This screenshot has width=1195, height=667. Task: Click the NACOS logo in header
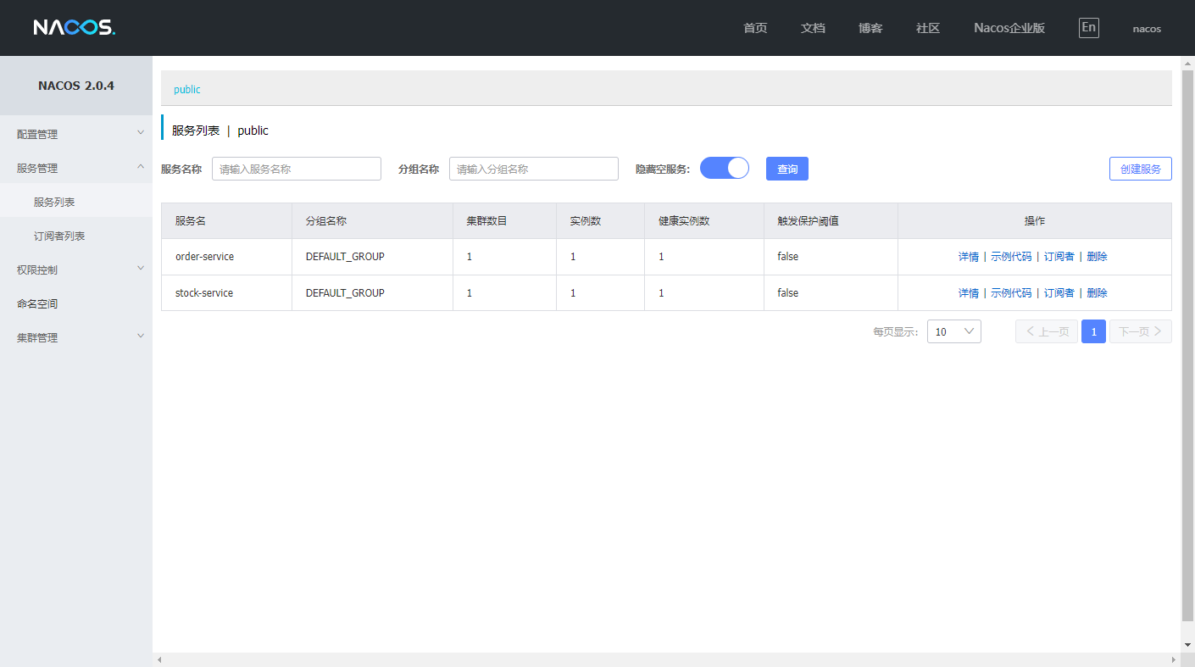pos(74,28)
